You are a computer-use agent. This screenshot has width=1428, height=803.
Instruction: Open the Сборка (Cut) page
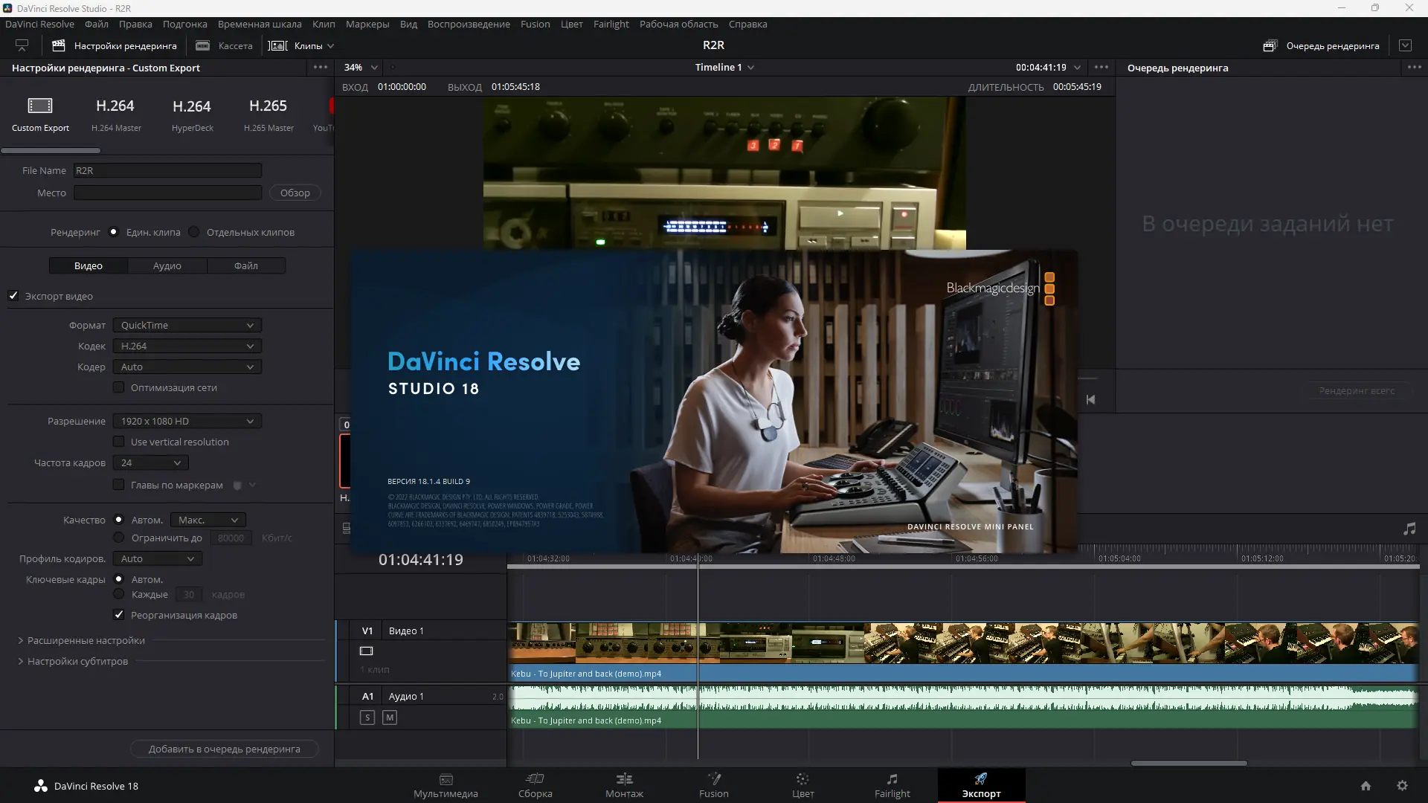535,786
